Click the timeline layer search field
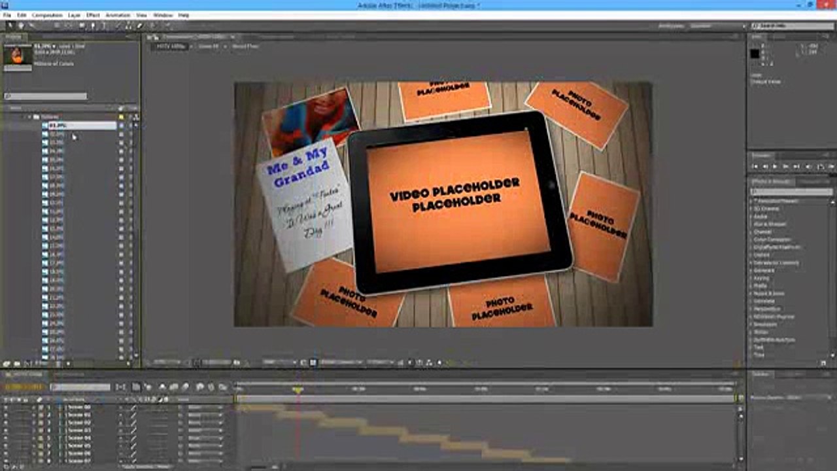 81,387
